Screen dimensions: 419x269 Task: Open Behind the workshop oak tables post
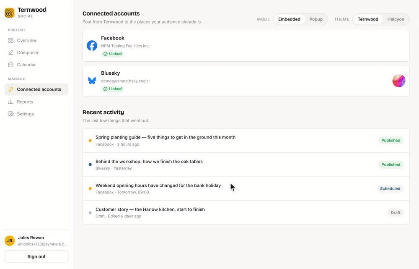246,165
